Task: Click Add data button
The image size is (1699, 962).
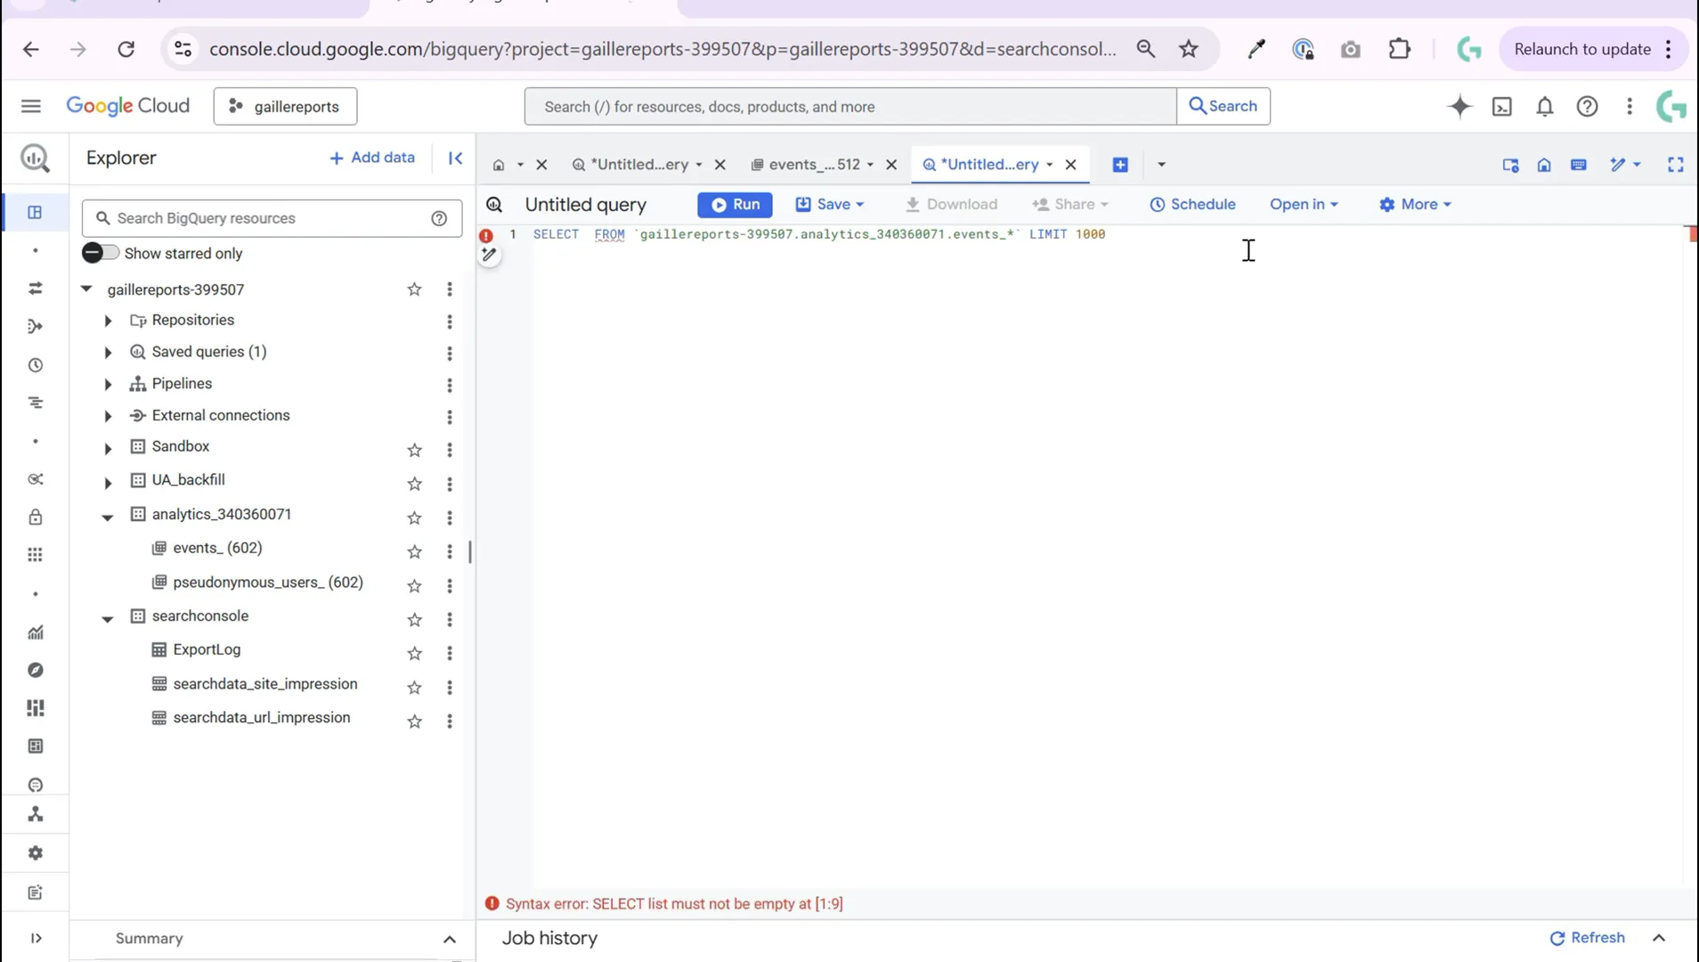Action: [372, 158]
